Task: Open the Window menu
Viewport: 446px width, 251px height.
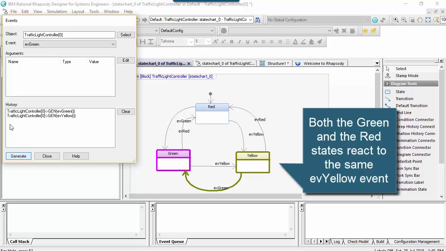Action: pyautogui.click(x=111, y=12)
